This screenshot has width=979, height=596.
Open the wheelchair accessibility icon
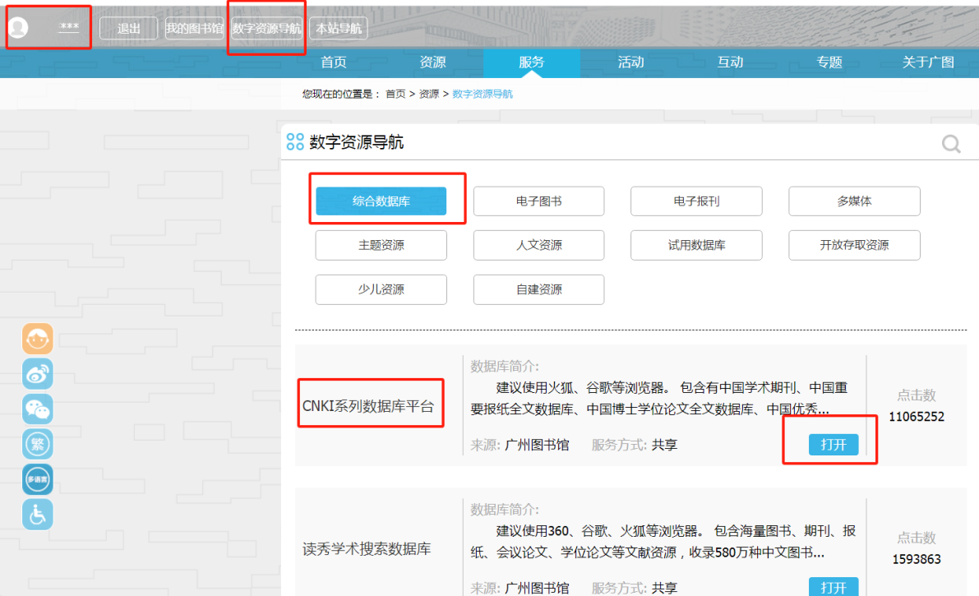pyautogui.click(x=38, y=514)
